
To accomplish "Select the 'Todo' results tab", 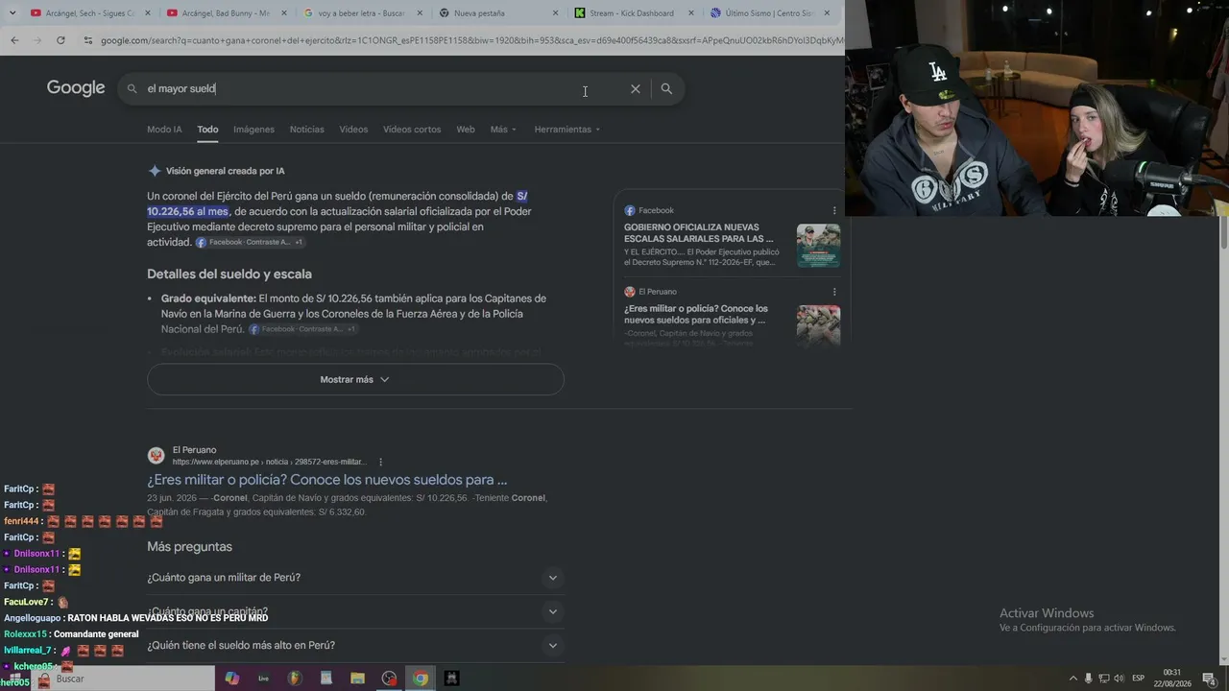I will 207,130.
